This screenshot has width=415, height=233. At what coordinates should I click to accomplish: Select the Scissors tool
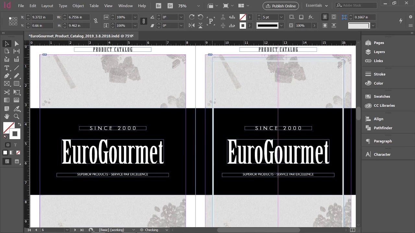(x=7, y=92)
